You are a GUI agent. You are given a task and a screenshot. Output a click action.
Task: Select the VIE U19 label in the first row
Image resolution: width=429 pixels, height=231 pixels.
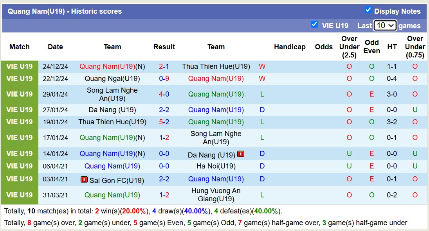(x=19, y=66)
